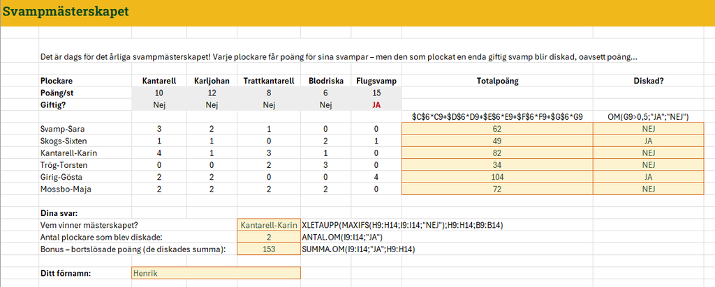This screenshot has height=287, width=715.
Task: Select the XLETAUPP formula text
Action: point(403,225)
